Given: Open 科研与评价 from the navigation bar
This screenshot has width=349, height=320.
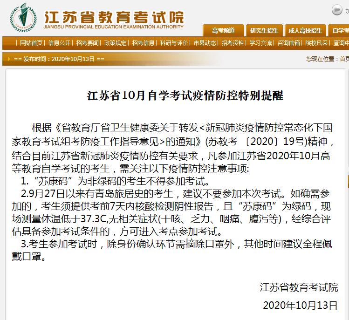Looking at the screenshot, I should coord(174,43).
